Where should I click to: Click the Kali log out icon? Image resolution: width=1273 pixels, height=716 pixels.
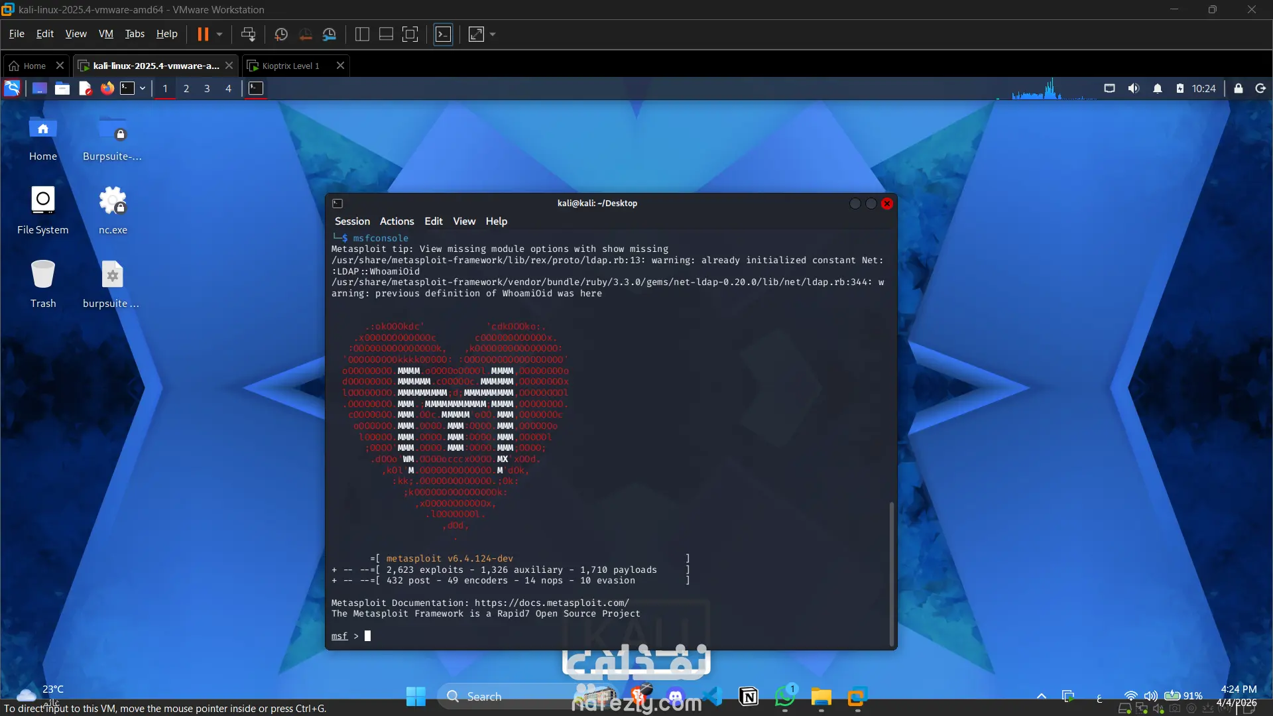click(x=1260, y=88)
